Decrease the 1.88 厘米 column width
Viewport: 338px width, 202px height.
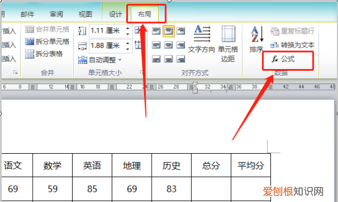point(128,49)
